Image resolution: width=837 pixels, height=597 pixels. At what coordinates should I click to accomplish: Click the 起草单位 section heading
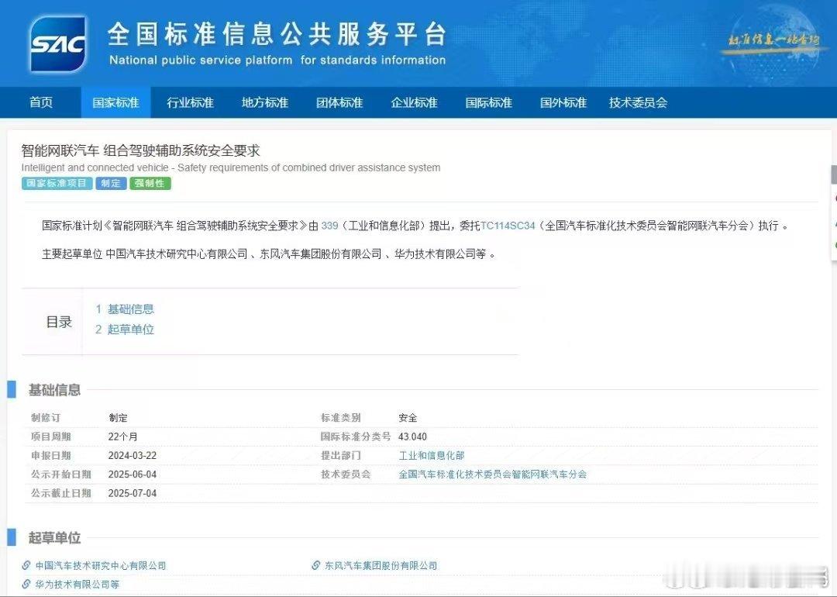pos(54,538)
